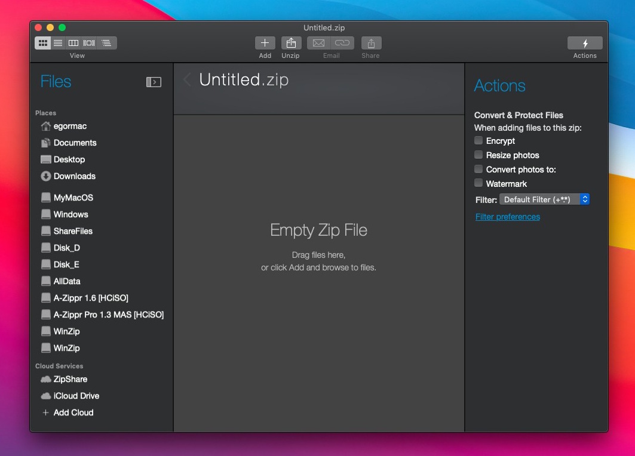Image resolution: width=635 pixels, height=456 pixels.
Task: Switch to column view mode
Action: tap(73, 43)
